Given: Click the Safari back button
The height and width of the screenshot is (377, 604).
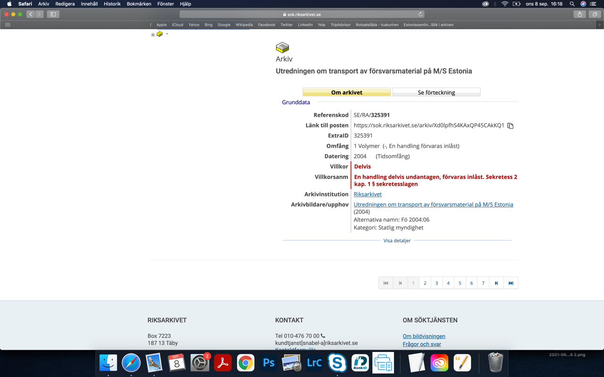Looking at the screenshot, I should pyautogui.click(x=31, y=14).
